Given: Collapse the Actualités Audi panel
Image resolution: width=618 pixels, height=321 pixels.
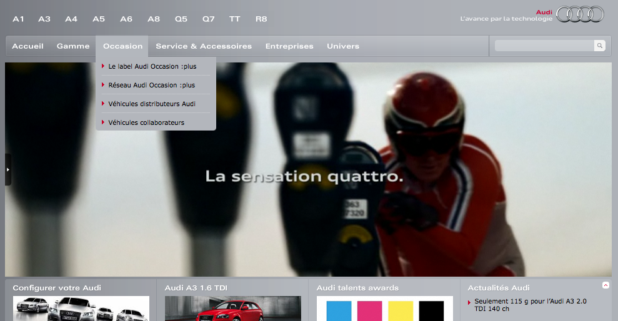Looking at the screenshot, I should coord(606,285).
